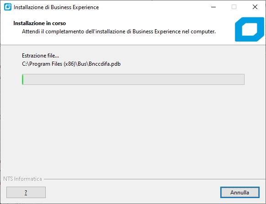Click the greyed-out maximize button
The height and width of the screenshot is (204, 266).
tap(234, 7)
